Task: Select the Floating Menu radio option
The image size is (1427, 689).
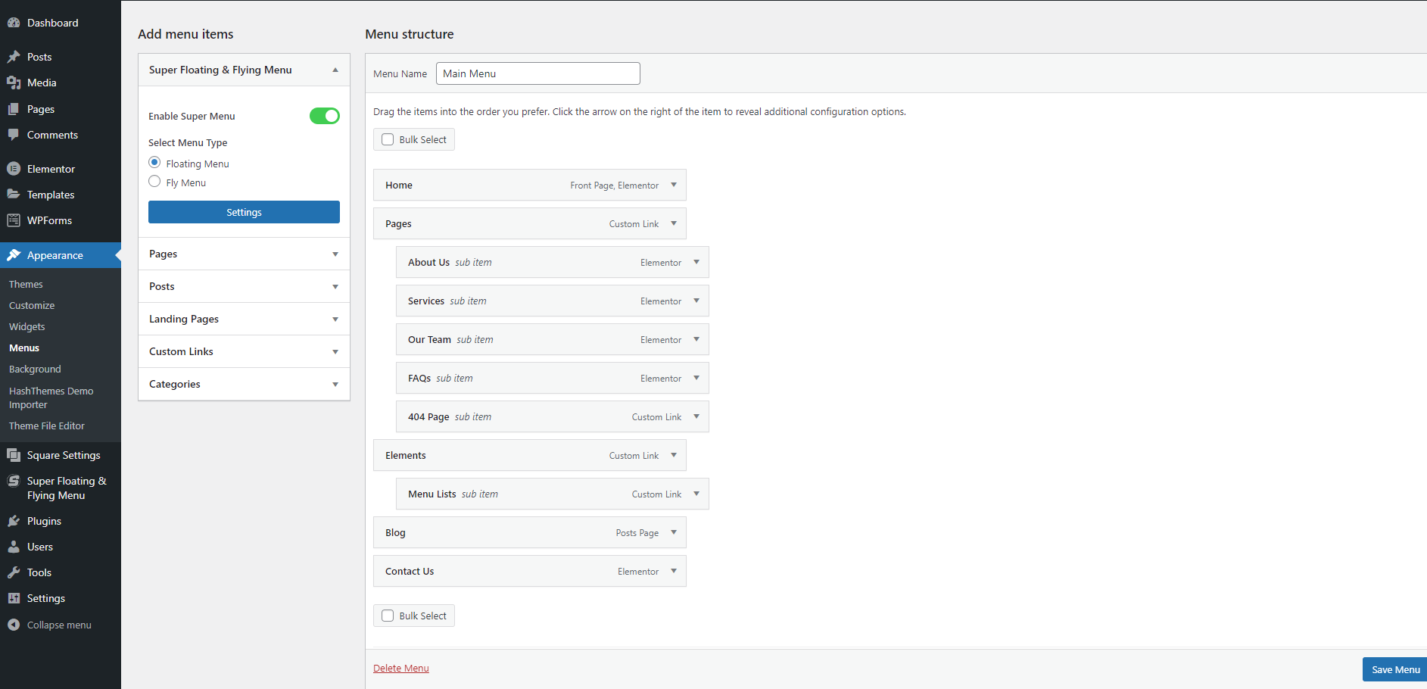Action: pos(154,162)
